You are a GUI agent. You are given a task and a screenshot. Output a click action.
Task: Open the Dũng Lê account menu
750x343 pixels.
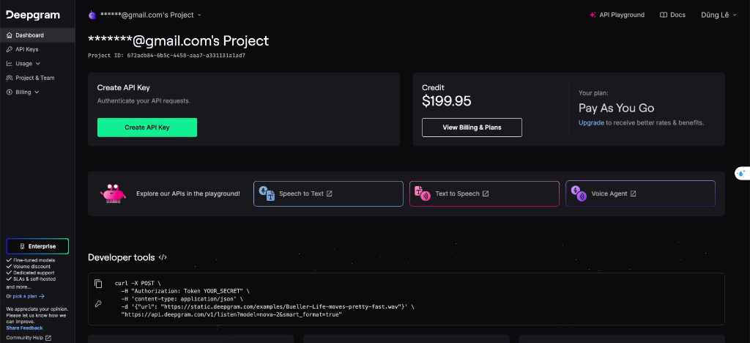point(719,15)
